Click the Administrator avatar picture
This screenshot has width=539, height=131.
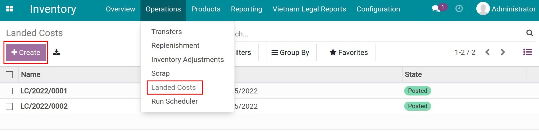coord(483,9)
